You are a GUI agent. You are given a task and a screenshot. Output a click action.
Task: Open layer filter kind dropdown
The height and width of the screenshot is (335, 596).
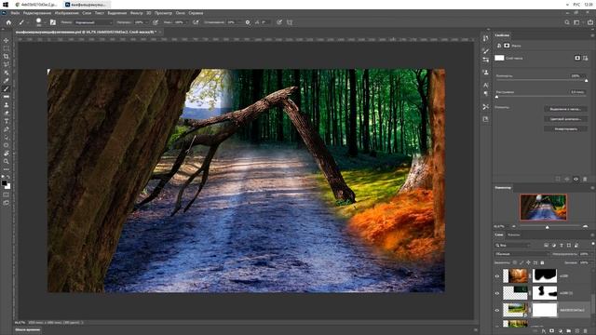[x=513, y=246]
